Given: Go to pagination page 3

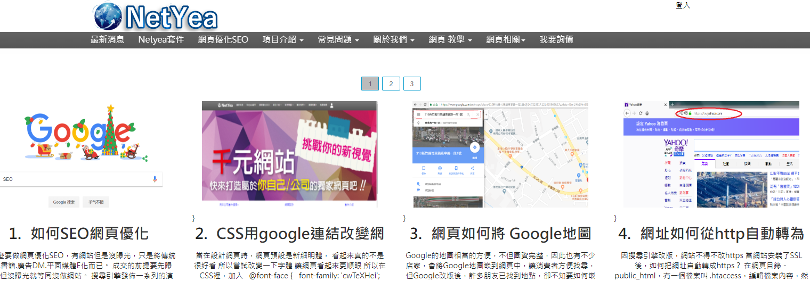Looking at the screenshot, I should [x=412, y=84].
